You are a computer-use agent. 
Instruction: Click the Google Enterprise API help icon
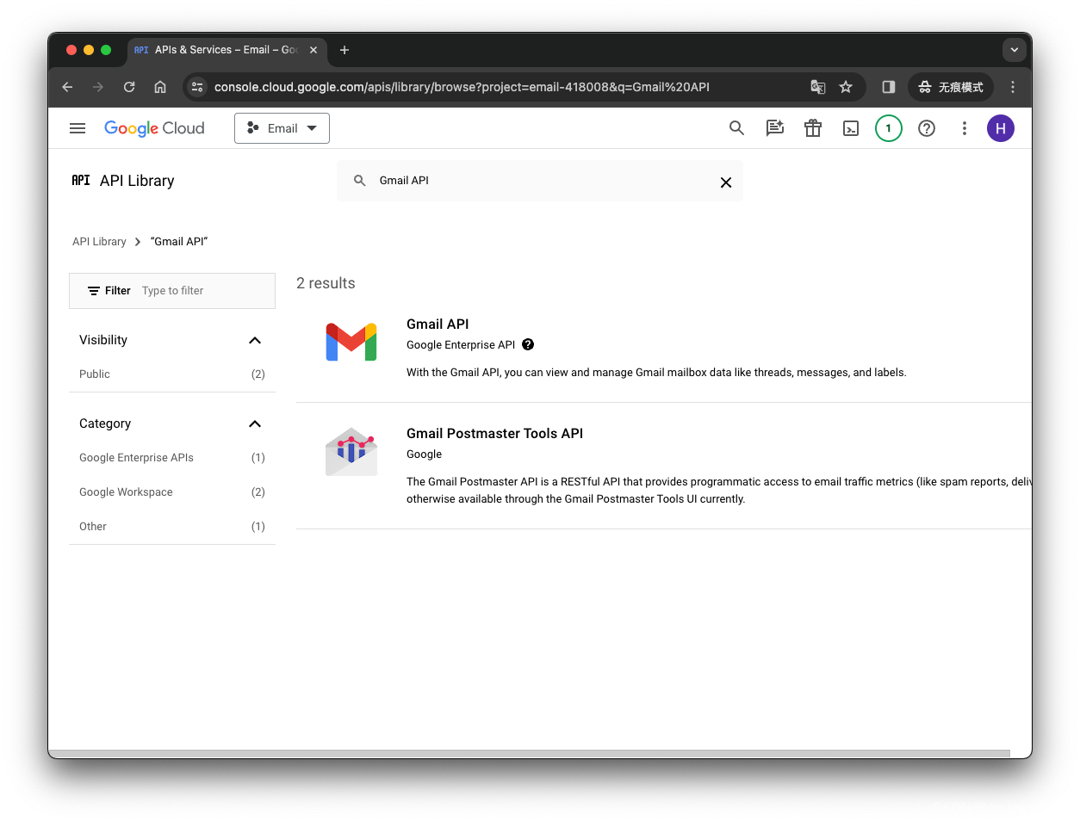point(528,344)
